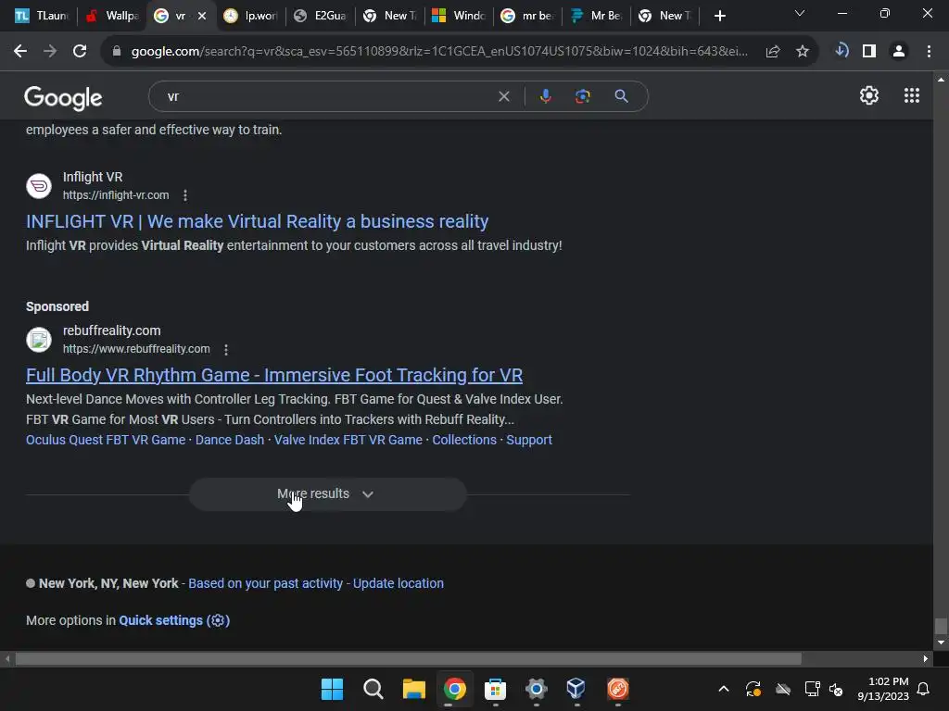This screenshot has width=949, height=711.
Task: Clear the search box text
Action: pos(503,96)
